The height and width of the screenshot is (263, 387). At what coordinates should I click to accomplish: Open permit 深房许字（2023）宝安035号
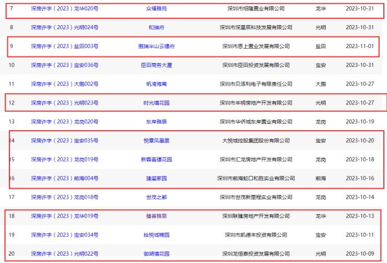pos(65,141)
